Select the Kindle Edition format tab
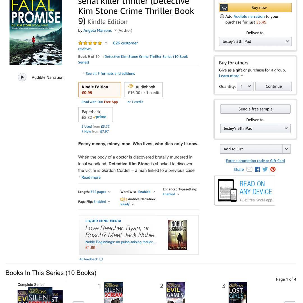The image size is (303, 303). tap(100, 90)
